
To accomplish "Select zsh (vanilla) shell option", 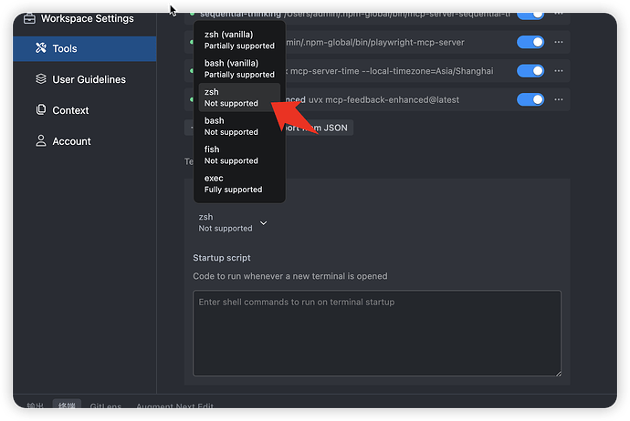I will click(239, 40).
